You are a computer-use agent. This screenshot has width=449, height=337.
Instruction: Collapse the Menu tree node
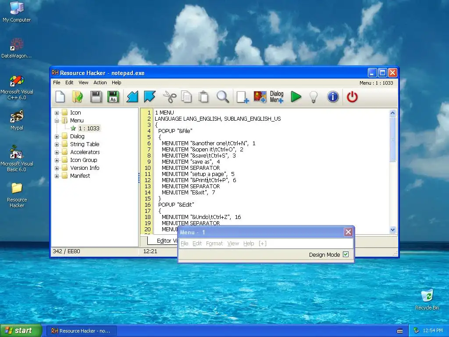(x=57, y=121)
